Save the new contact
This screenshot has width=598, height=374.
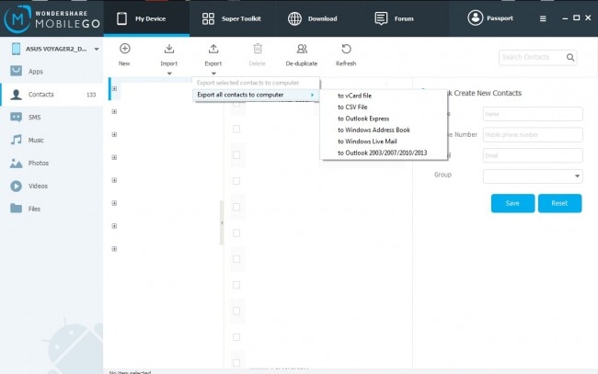click(x=512, y=203)
